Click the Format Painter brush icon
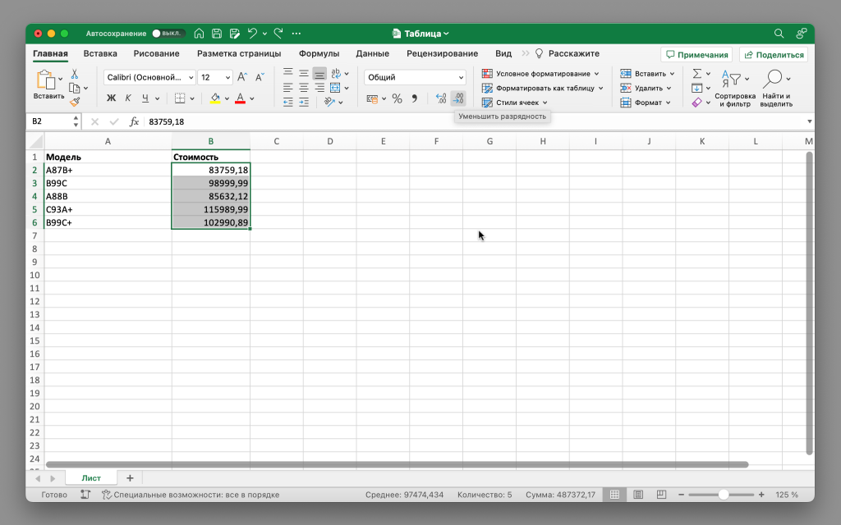Image resolution: width=841 pixels, height=525 pixels. click(75, 101)
